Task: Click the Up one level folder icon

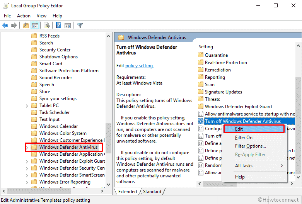Action: (26, 25)
